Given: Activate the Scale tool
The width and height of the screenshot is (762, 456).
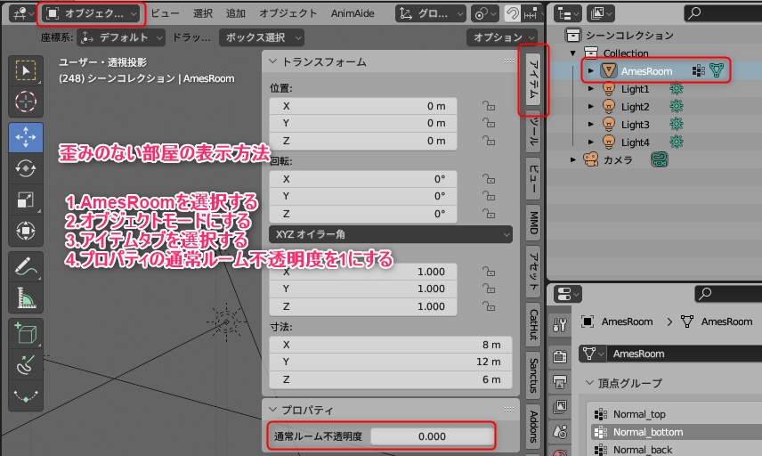Looking at the screenshot, I should click(26, 199).
